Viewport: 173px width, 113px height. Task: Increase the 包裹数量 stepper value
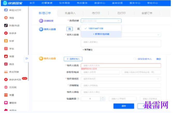(x=103, y=98)
